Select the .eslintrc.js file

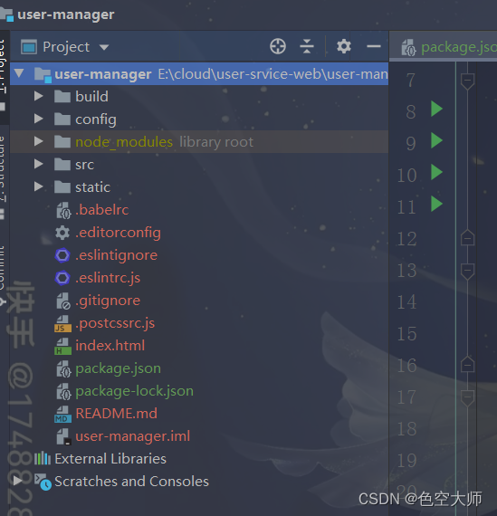point(108,278)
